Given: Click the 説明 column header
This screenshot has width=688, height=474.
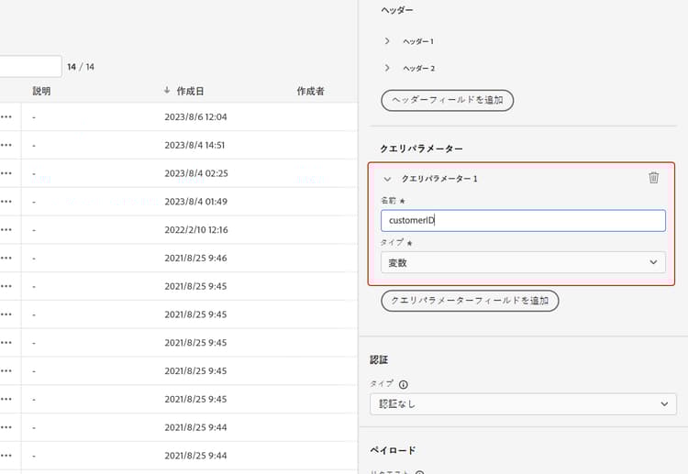Looking at the screenshot, I should (x=41, y=92).
